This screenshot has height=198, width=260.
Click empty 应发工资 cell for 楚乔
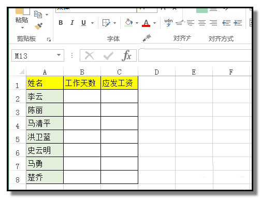[x=119, y=177]
